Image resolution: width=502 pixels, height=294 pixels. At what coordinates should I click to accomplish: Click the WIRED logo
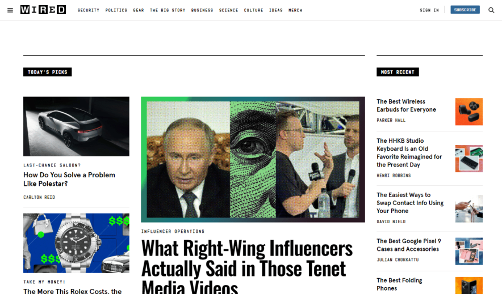[x=43, y=10]
